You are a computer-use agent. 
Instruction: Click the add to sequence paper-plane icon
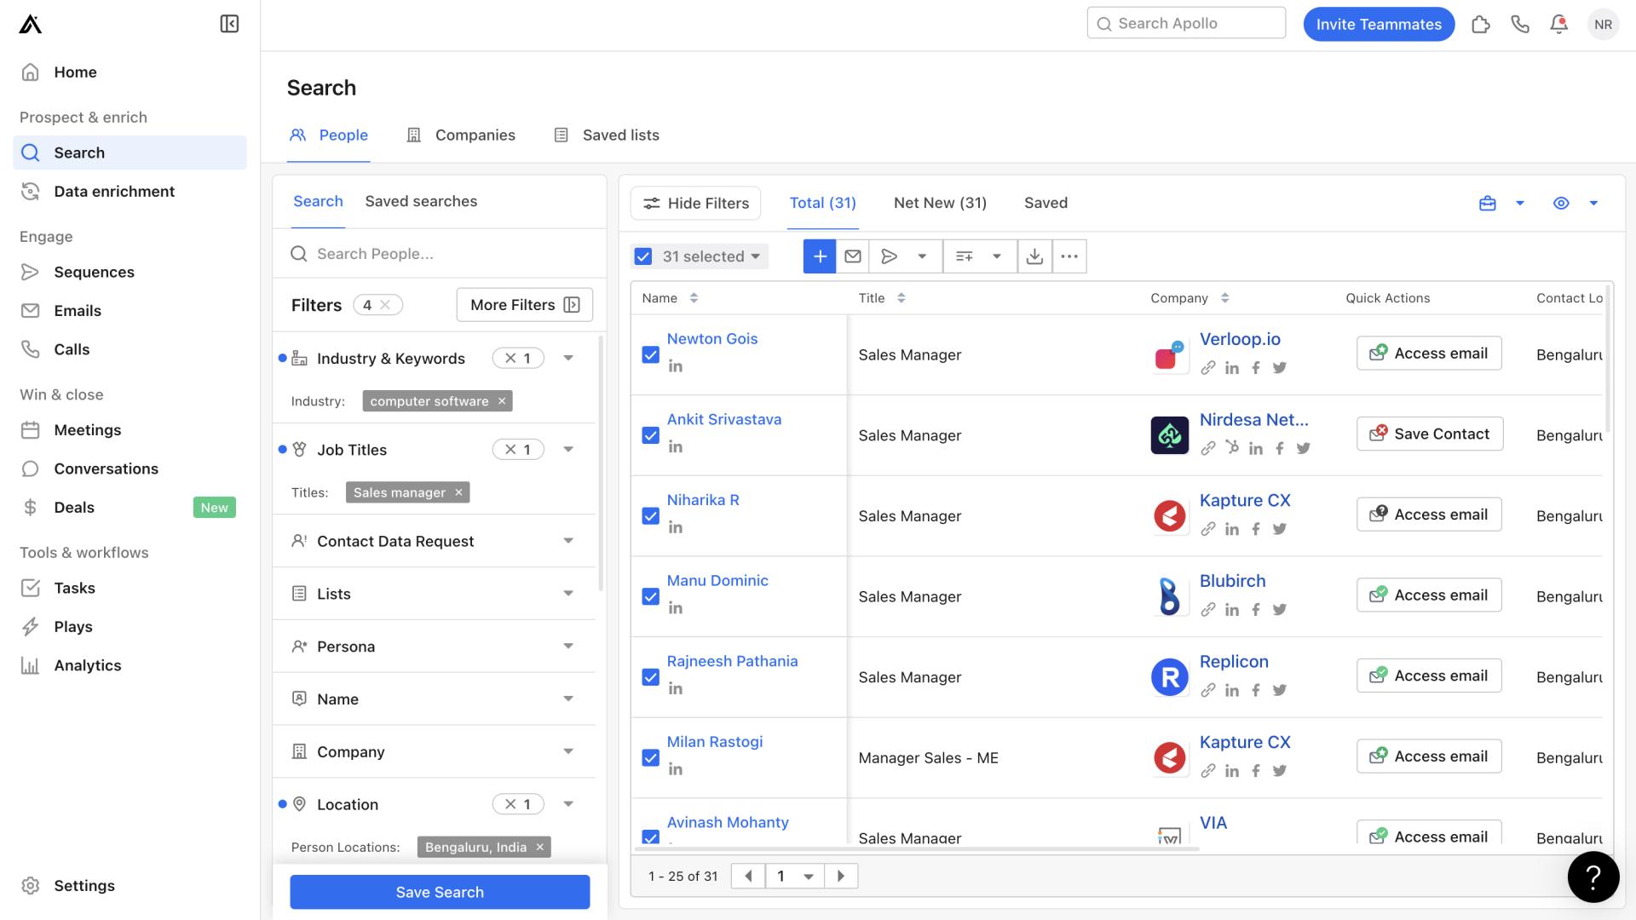[889, 256]
